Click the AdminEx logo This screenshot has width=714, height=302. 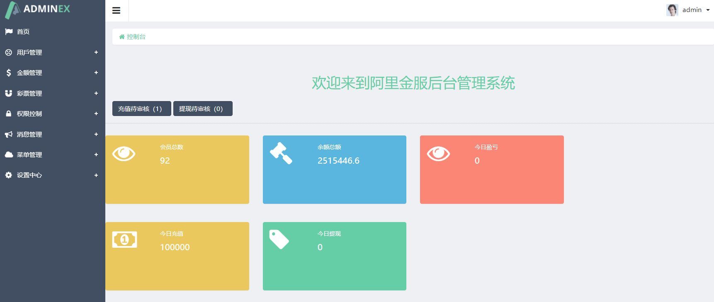click(x=37, y=10)
